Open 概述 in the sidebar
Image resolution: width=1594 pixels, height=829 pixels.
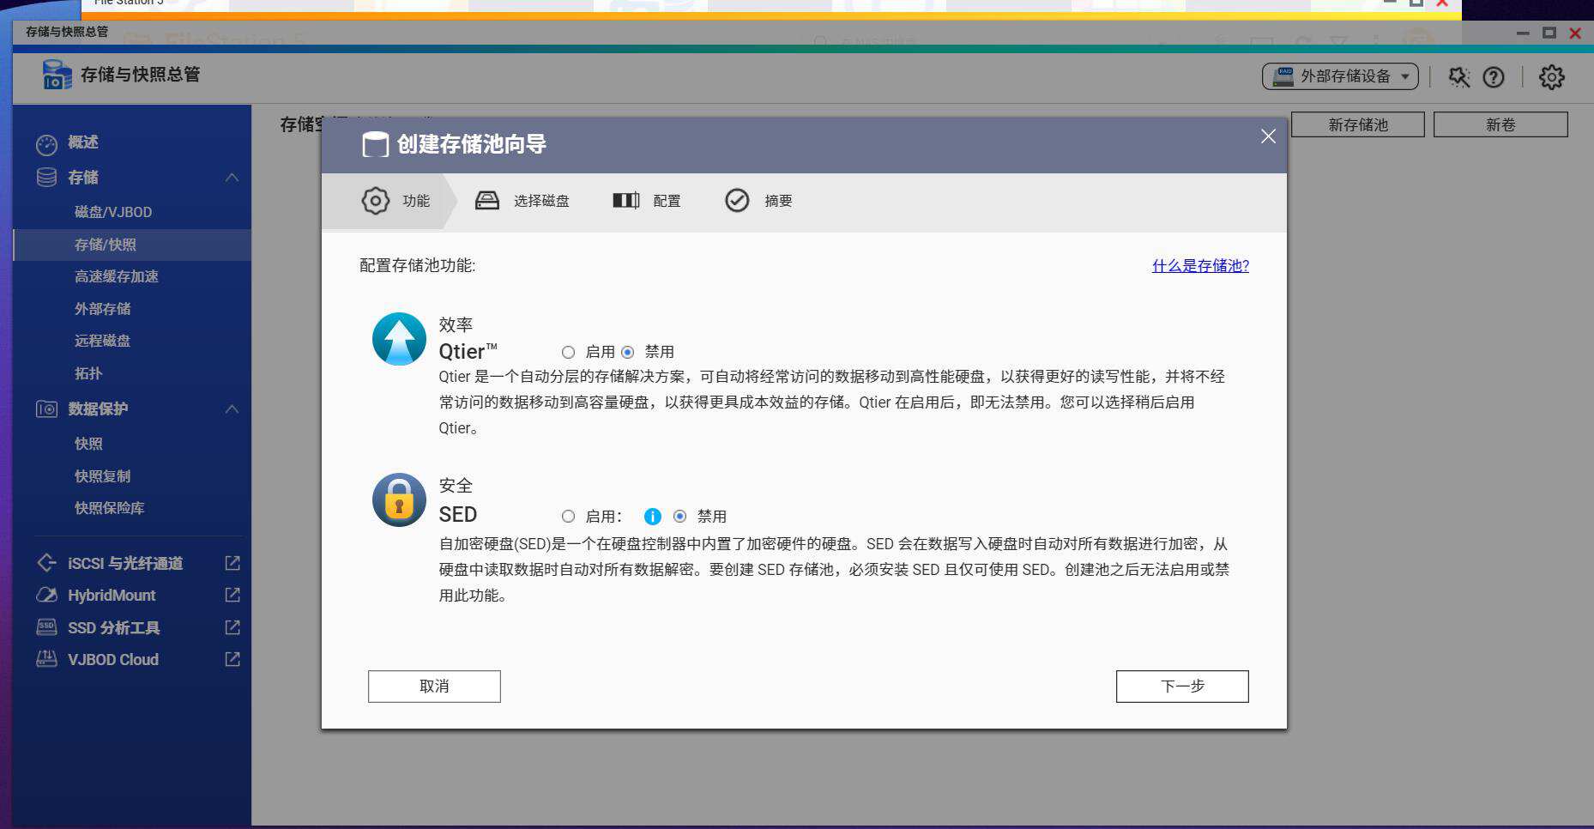click(x=83, y=142)
